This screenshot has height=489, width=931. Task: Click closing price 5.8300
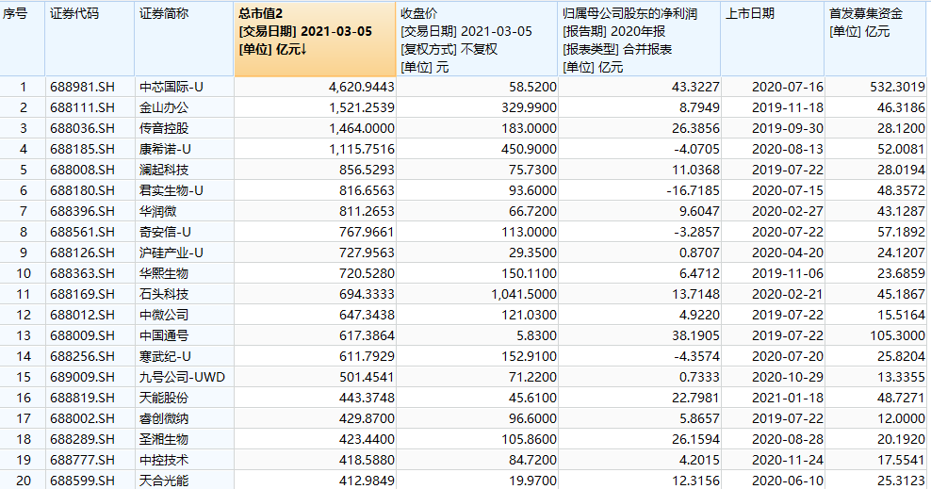pos(536,335)
